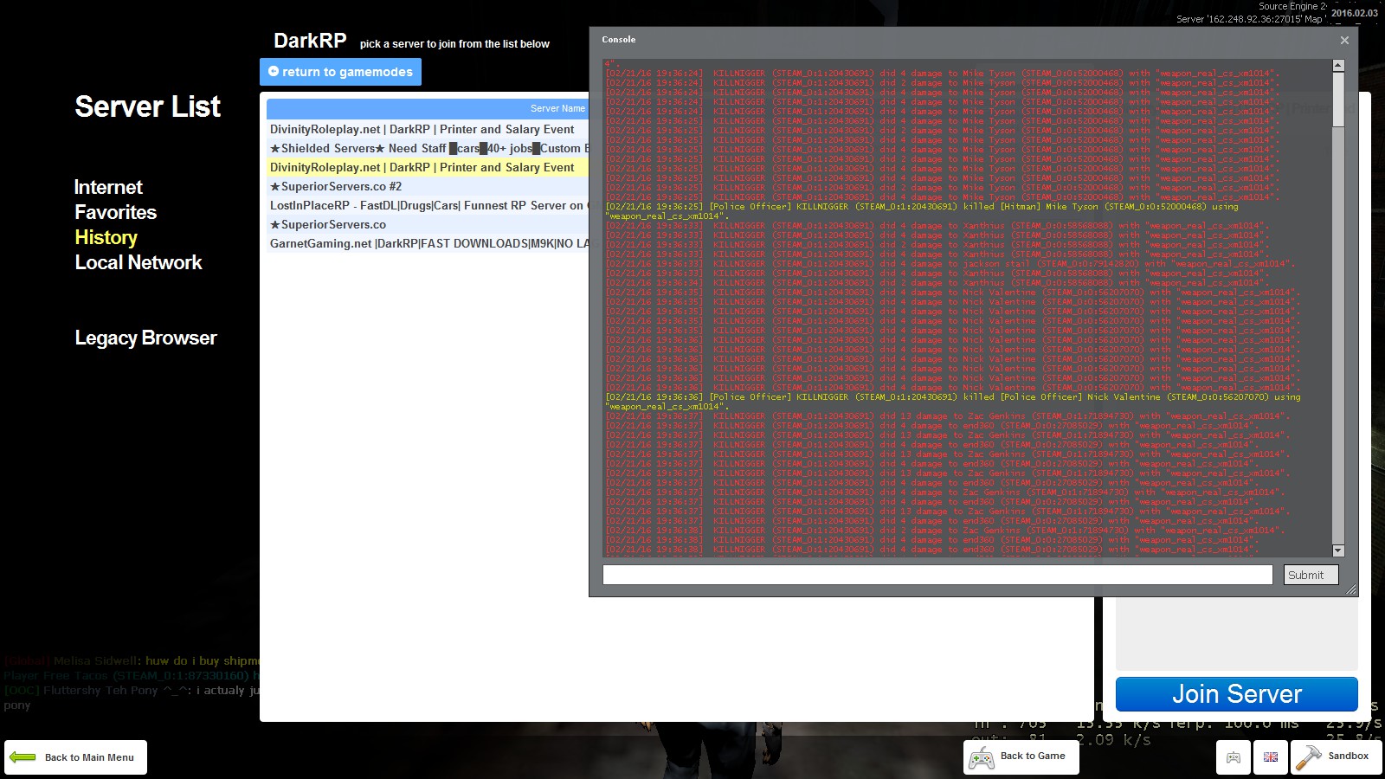Click Back to Main Menu button
This screenshot has width=1385, height=779.
pyautogui.click(x=75, y=757)
